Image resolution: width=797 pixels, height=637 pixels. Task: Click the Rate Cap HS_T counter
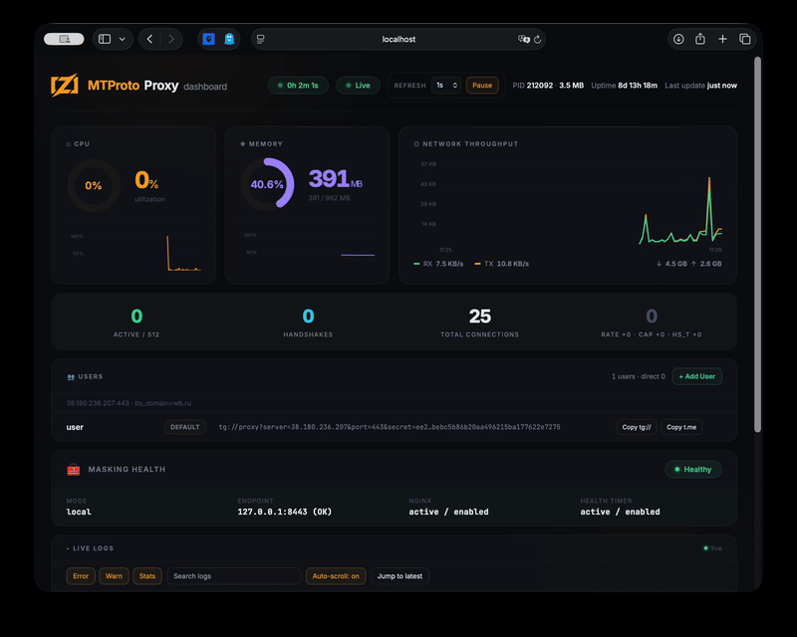(x=652, y=322)
